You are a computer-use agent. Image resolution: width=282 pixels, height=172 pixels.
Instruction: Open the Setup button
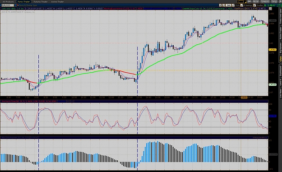click(x=274, y=2)
